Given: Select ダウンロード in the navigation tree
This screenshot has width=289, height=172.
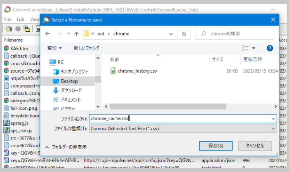Looking at the screenshot, I should pyautogui.click(x=67, y=90).
